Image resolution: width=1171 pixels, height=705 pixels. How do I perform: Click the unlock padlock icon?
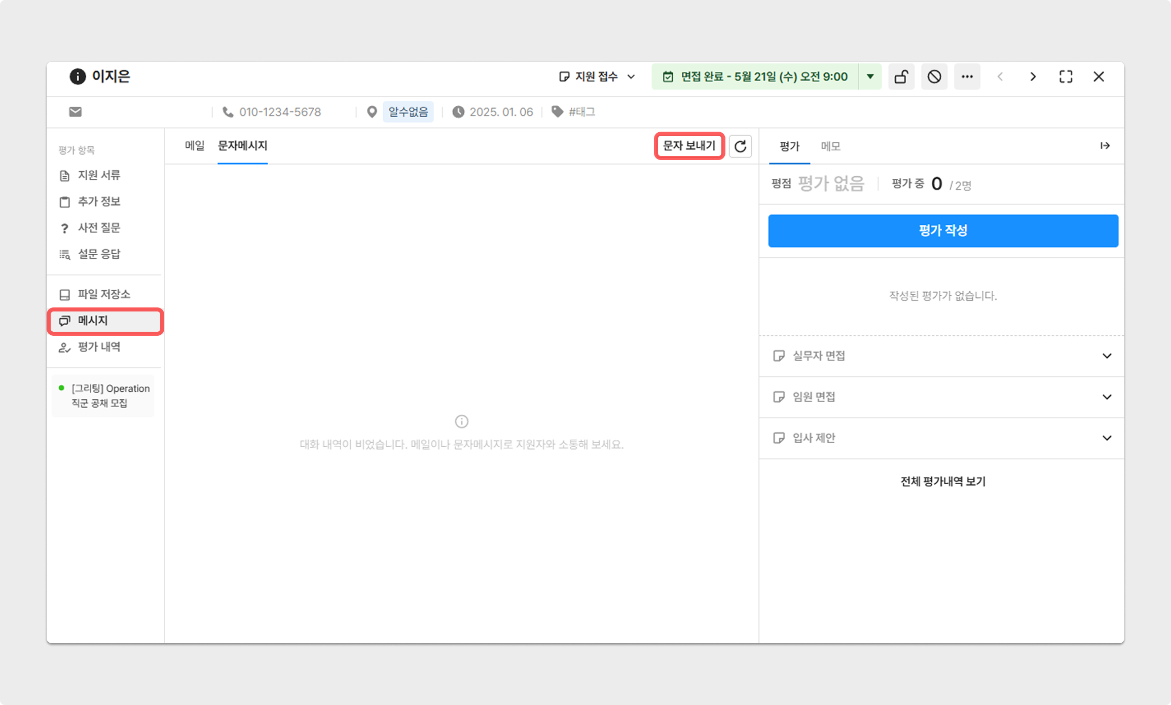tap(901, 77)
